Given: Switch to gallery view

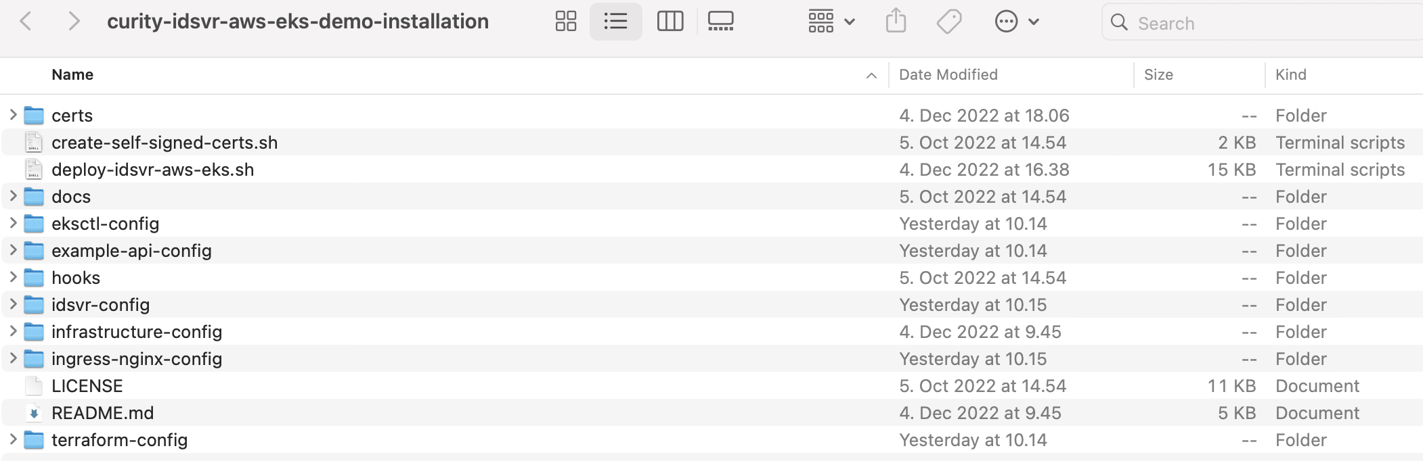Looking at the screenshot, I should coord(720,22).
